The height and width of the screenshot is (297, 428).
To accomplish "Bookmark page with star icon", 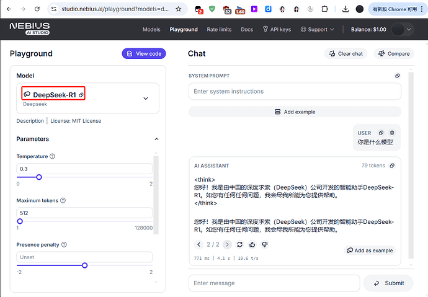I will pyautogui.click(x=179, y=9).
